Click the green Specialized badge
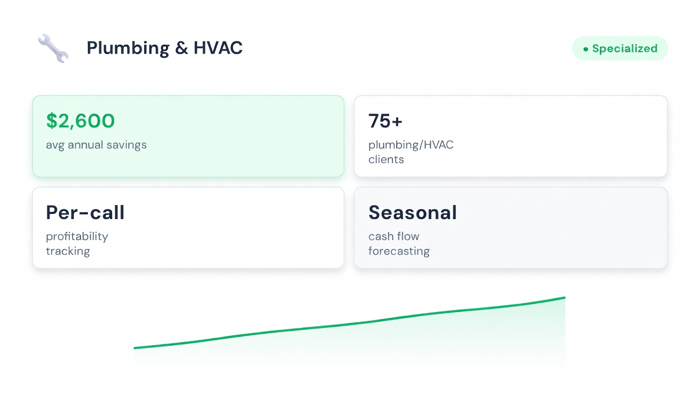This screenshot has width=690, height=412. click(620, 49)
